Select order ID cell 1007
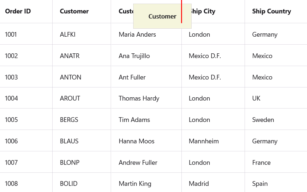The width and height of the screenshot is (307, 192). (x=11, y=163)
